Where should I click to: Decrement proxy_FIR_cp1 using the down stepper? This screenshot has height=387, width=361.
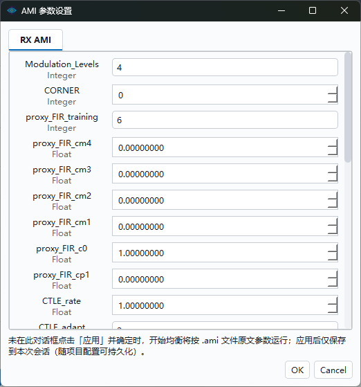[x=333, y=283]
